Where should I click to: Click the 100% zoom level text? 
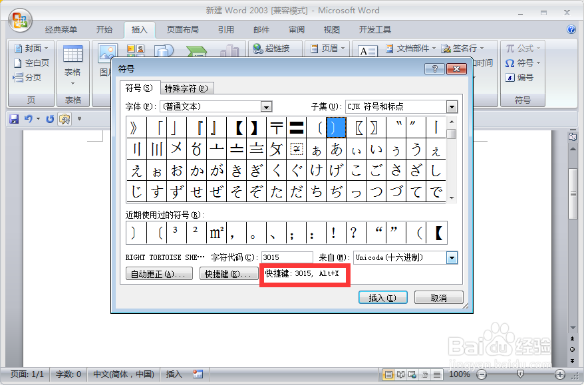tap(460, 374)
